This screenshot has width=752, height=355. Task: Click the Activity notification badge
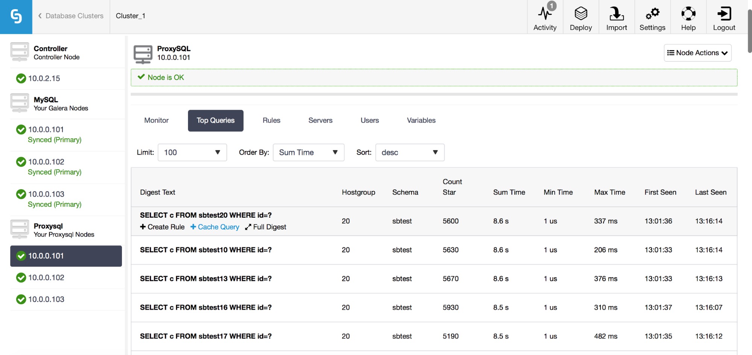(551, 6)
